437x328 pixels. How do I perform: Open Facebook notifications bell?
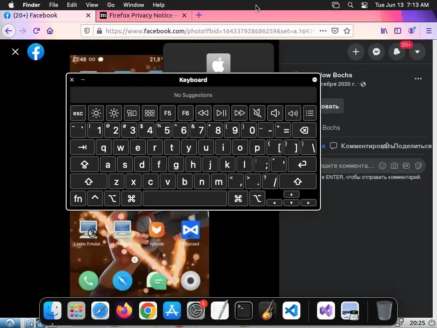397,52
